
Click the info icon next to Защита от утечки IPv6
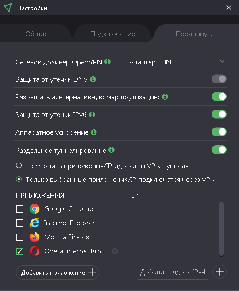[x=92, y=114]
